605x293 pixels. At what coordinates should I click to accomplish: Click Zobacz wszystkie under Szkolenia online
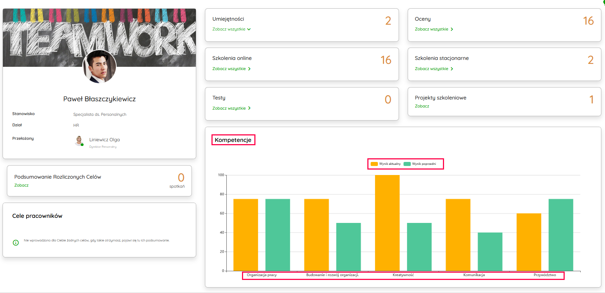(229, 69)
